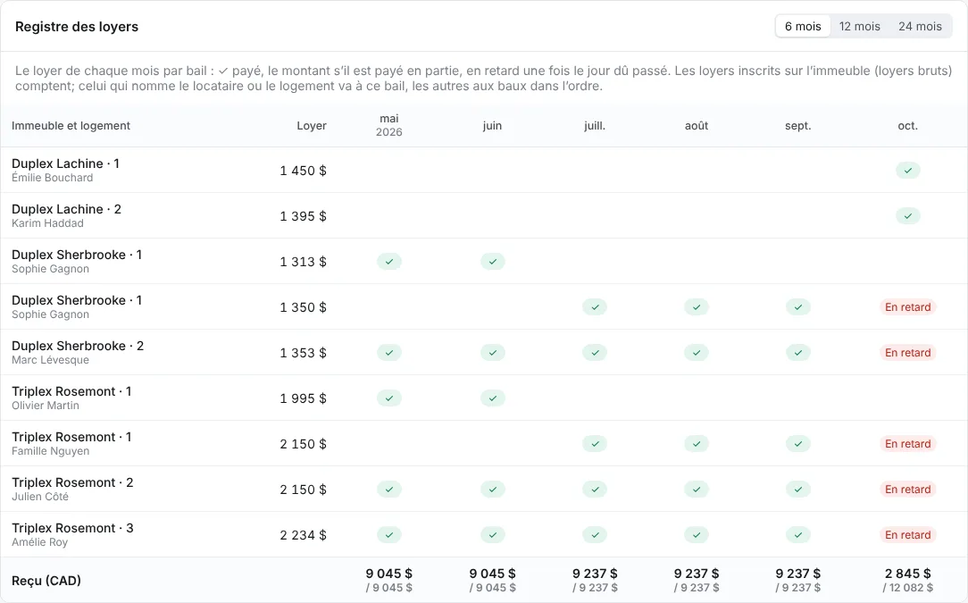
Task: Click the oct. column header
Action: tap(907, 125)
